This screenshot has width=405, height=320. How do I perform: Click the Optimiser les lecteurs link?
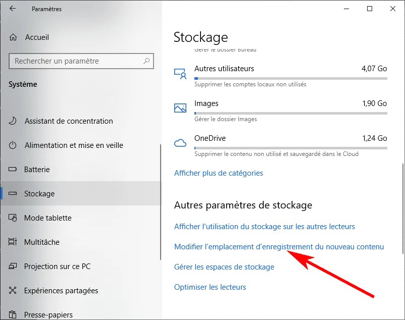pos(210,287)
